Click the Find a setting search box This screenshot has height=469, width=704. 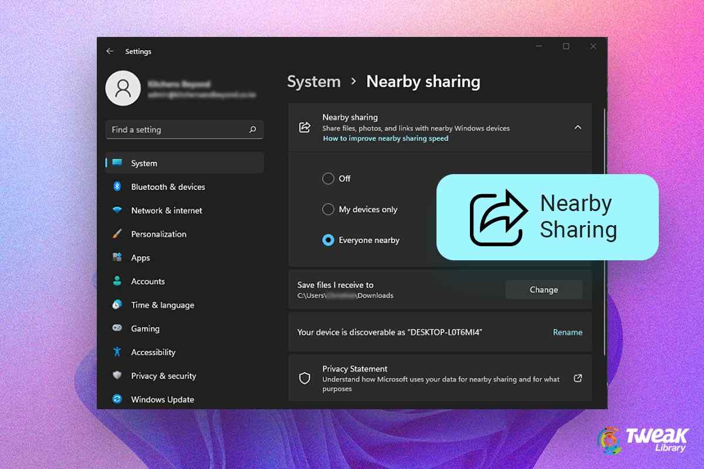(x=184, y=129)
